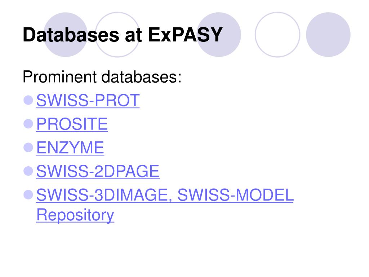Click the SWISS-3DIMAGE text in the last link
The height and width of the screenshot is (277, 369).
pos(102,195)
